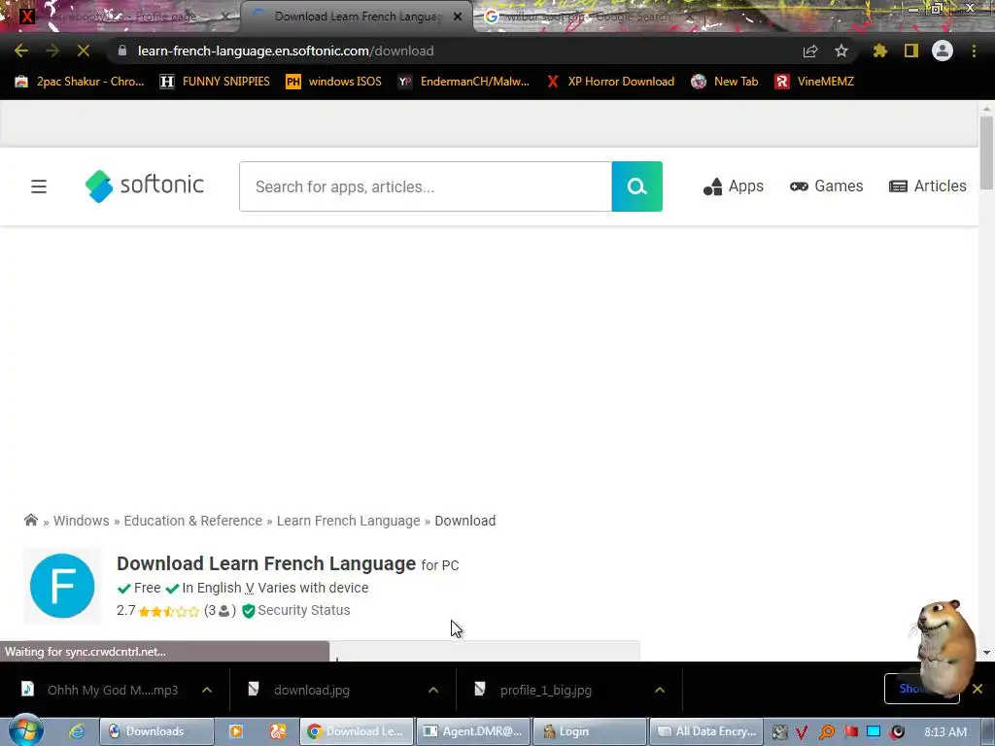Bookmark this page with the star
Image resolution: width=995 pixels, height=746 pixels.
point(841,51)
